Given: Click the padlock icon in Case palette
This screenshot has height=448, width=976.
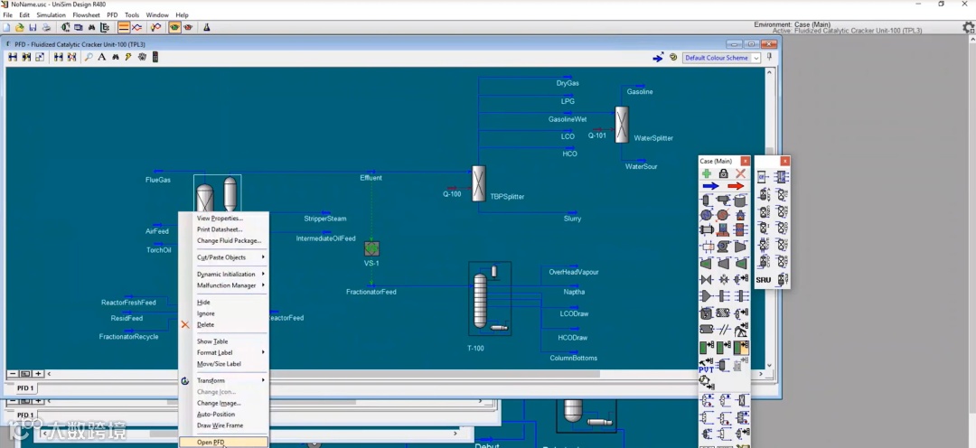Looking at the screenshot, I should [723, 173].
